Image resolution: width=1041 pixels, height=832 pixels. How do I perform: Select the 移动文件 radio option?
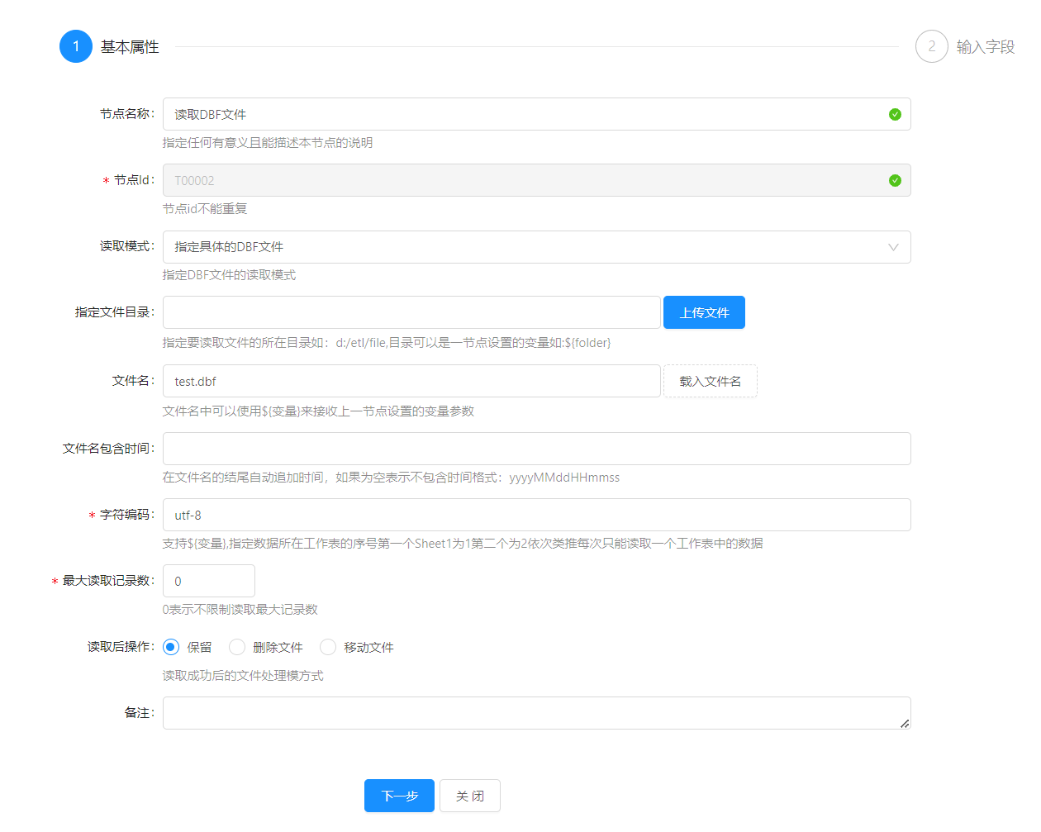click(x=328, y=647)
